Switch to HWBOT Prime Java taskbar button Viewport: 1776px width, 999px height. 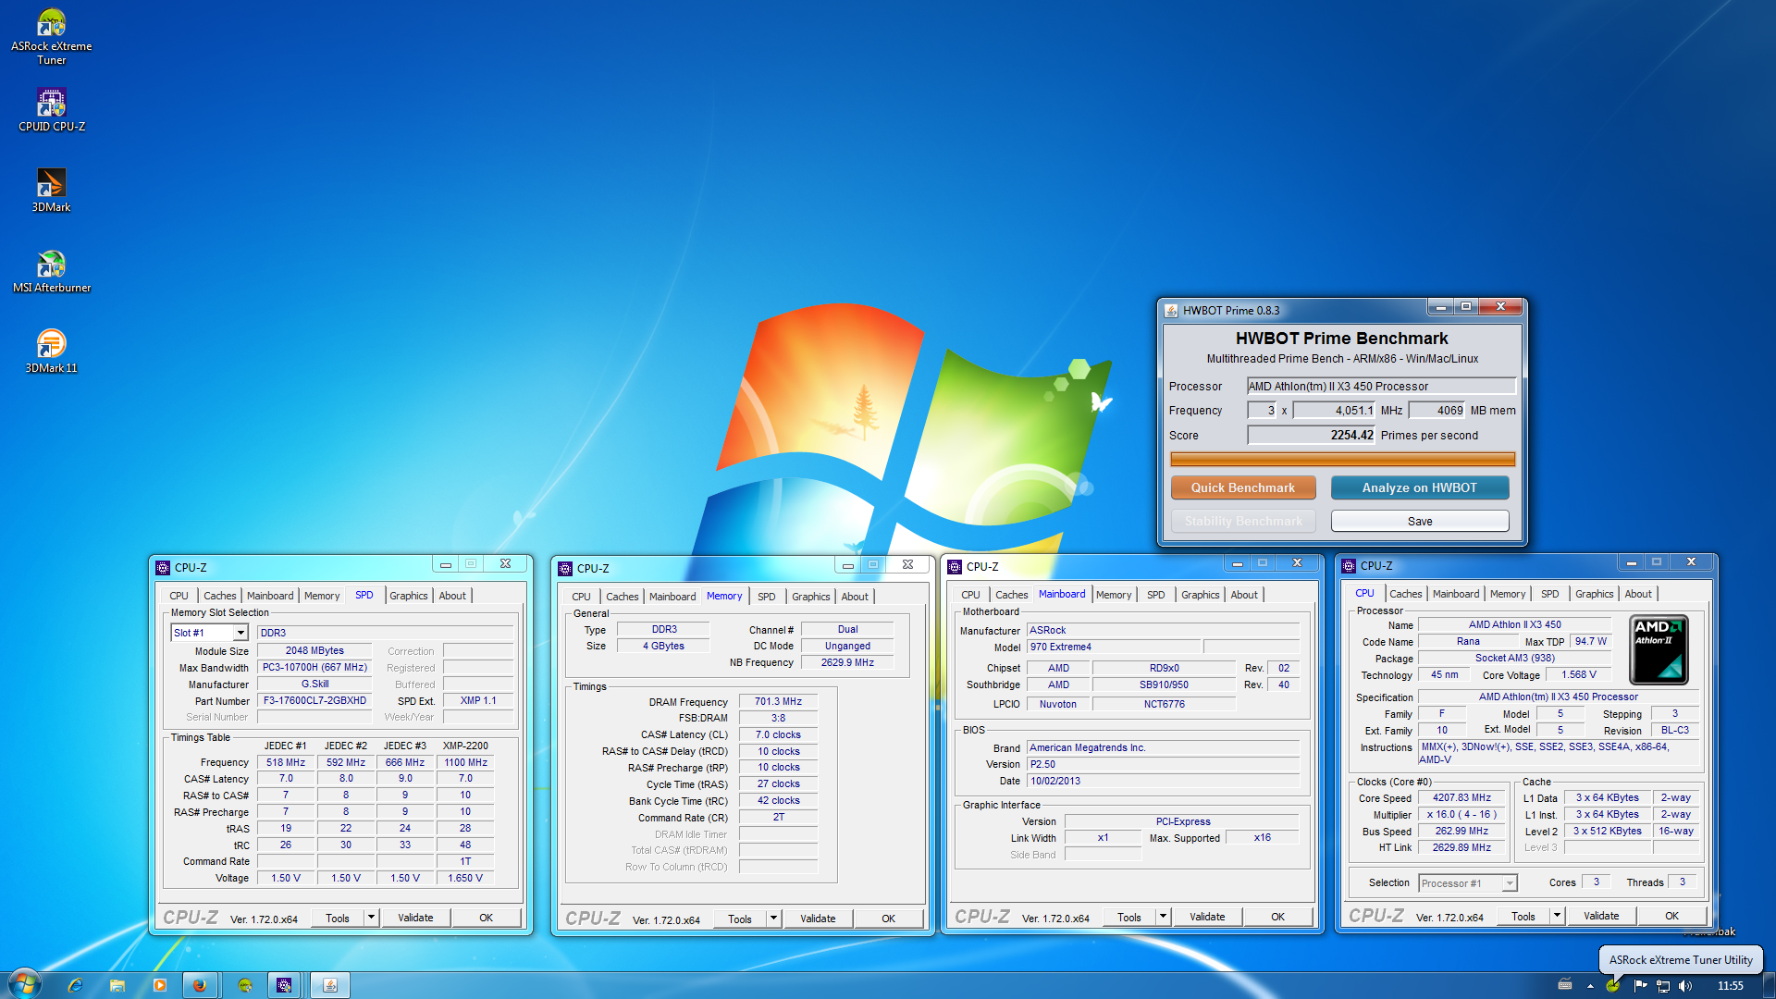coord(329,985)
